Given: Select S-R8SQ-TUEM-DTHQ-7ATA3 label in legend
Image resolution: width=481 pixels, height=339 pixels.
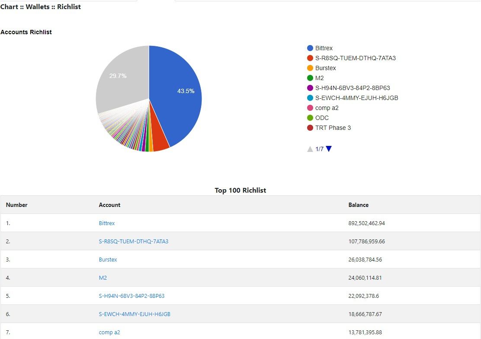Looking at the screenshot, I should (x=356, y=58).
